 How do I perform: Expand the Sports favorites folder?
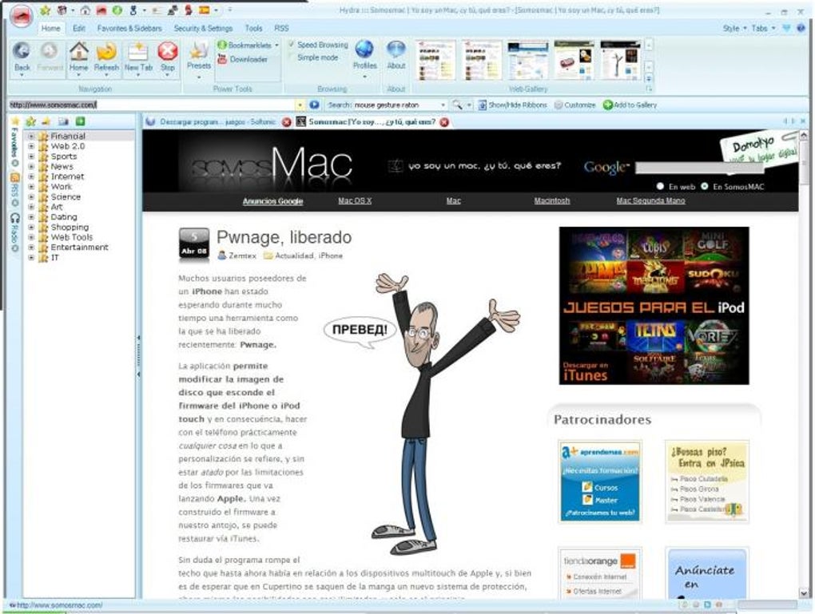(x=31, y=156)
